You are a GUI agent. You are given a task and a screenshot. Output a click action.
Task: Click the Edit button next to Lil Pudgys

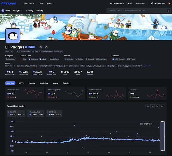click(31, 47)
